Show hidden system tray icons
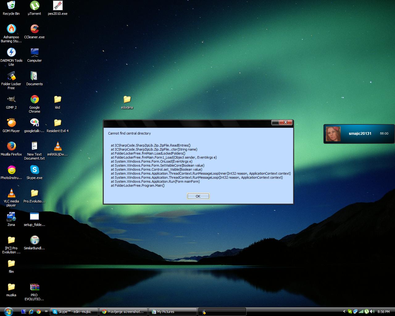Viewport: 395px width, 316px height. tap(344, 312)
